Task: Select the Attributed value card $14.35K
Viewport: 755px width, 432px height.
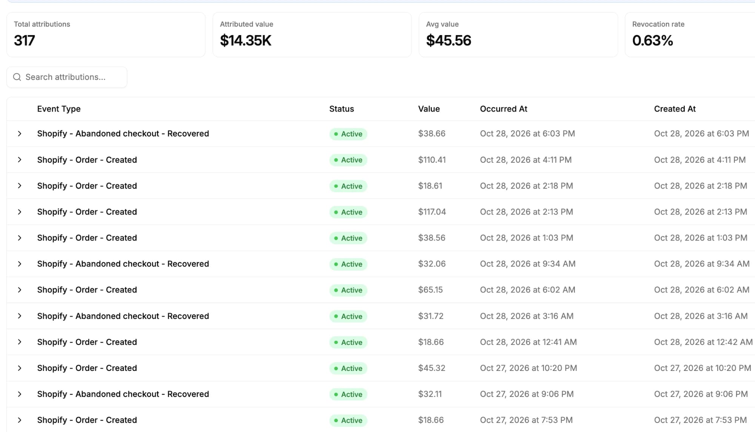Action: click(x=312, y=35)
